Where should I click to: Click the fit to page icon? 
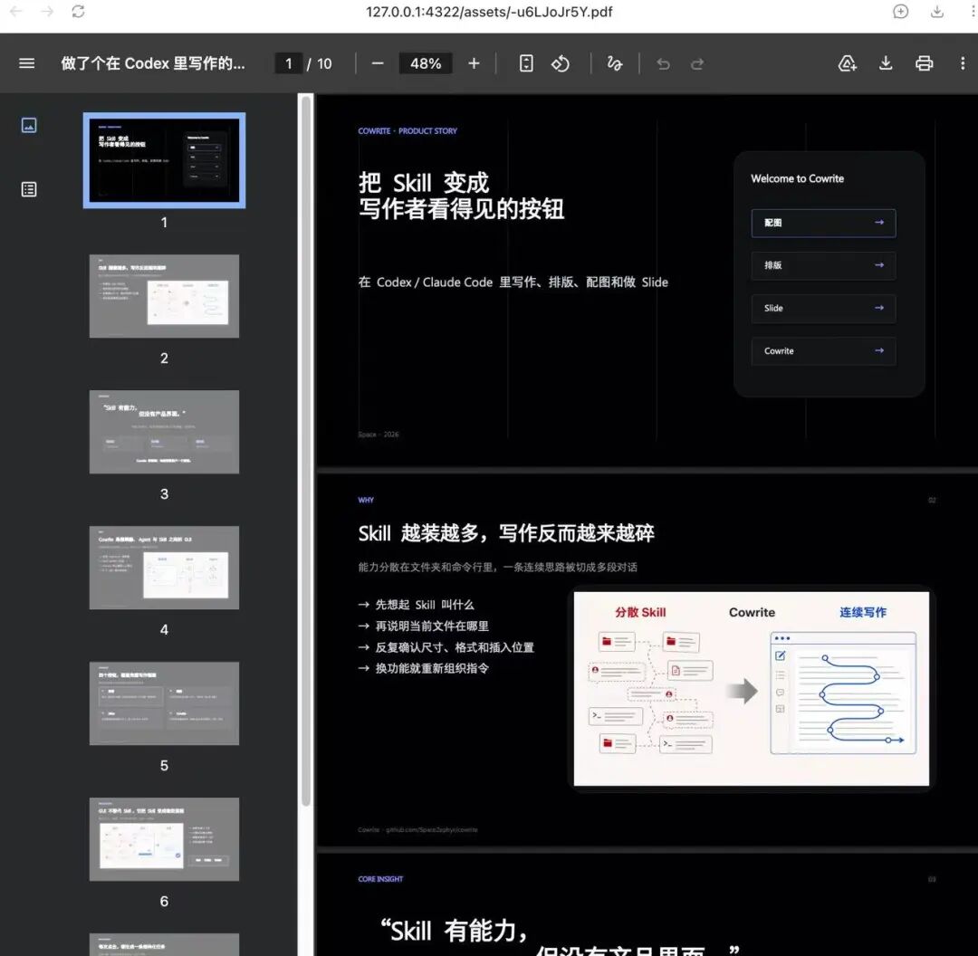click(x=526, y=63)
